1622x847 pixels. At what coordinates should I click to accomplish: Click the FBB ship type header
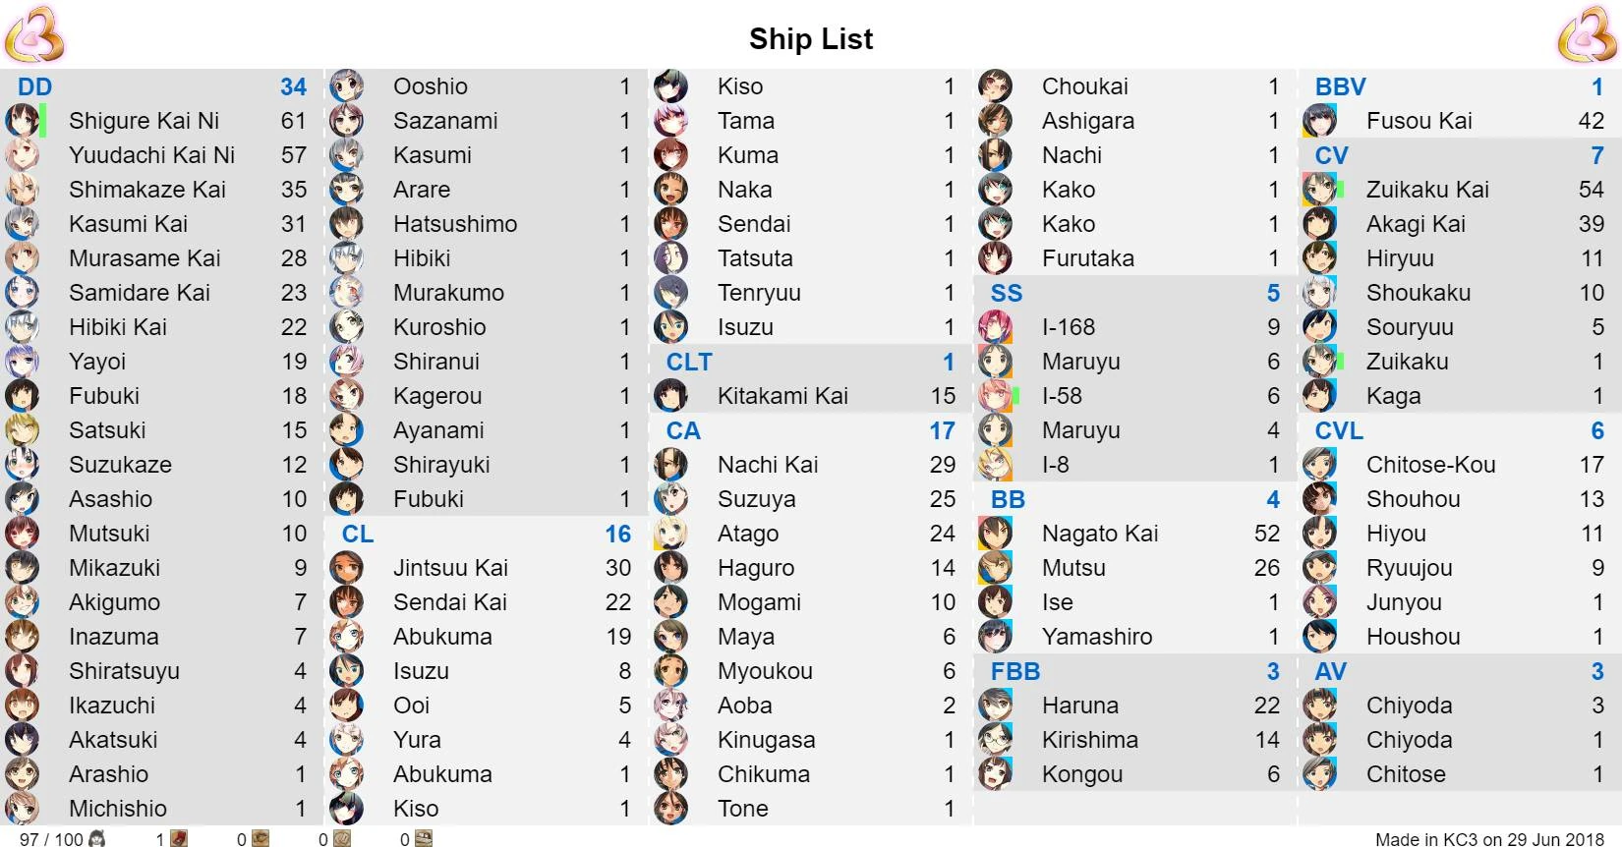coord(1014,671)
